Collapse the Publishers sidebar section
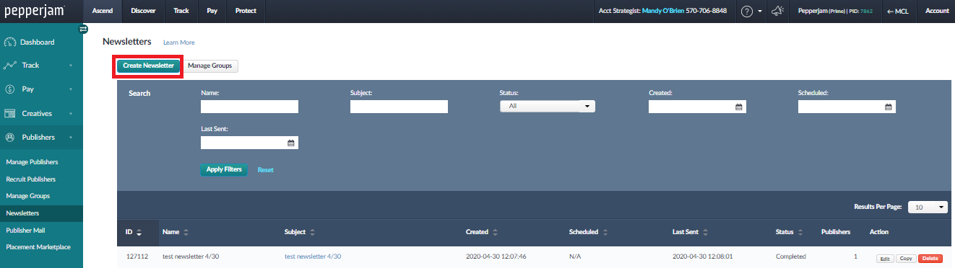Viewport: 955px width, 268px height. click(x=71, y=137)
